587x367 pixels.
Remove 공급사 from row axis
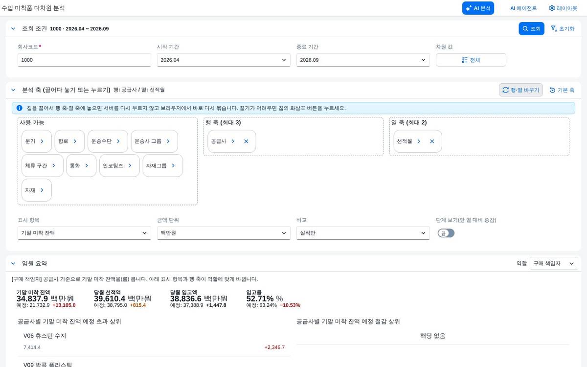click(246, 141)
